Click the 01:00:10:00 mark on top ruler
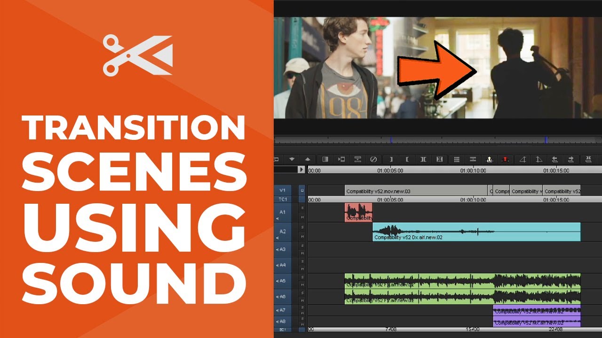This screenshot has width=602, height=338. coord(473,170)
